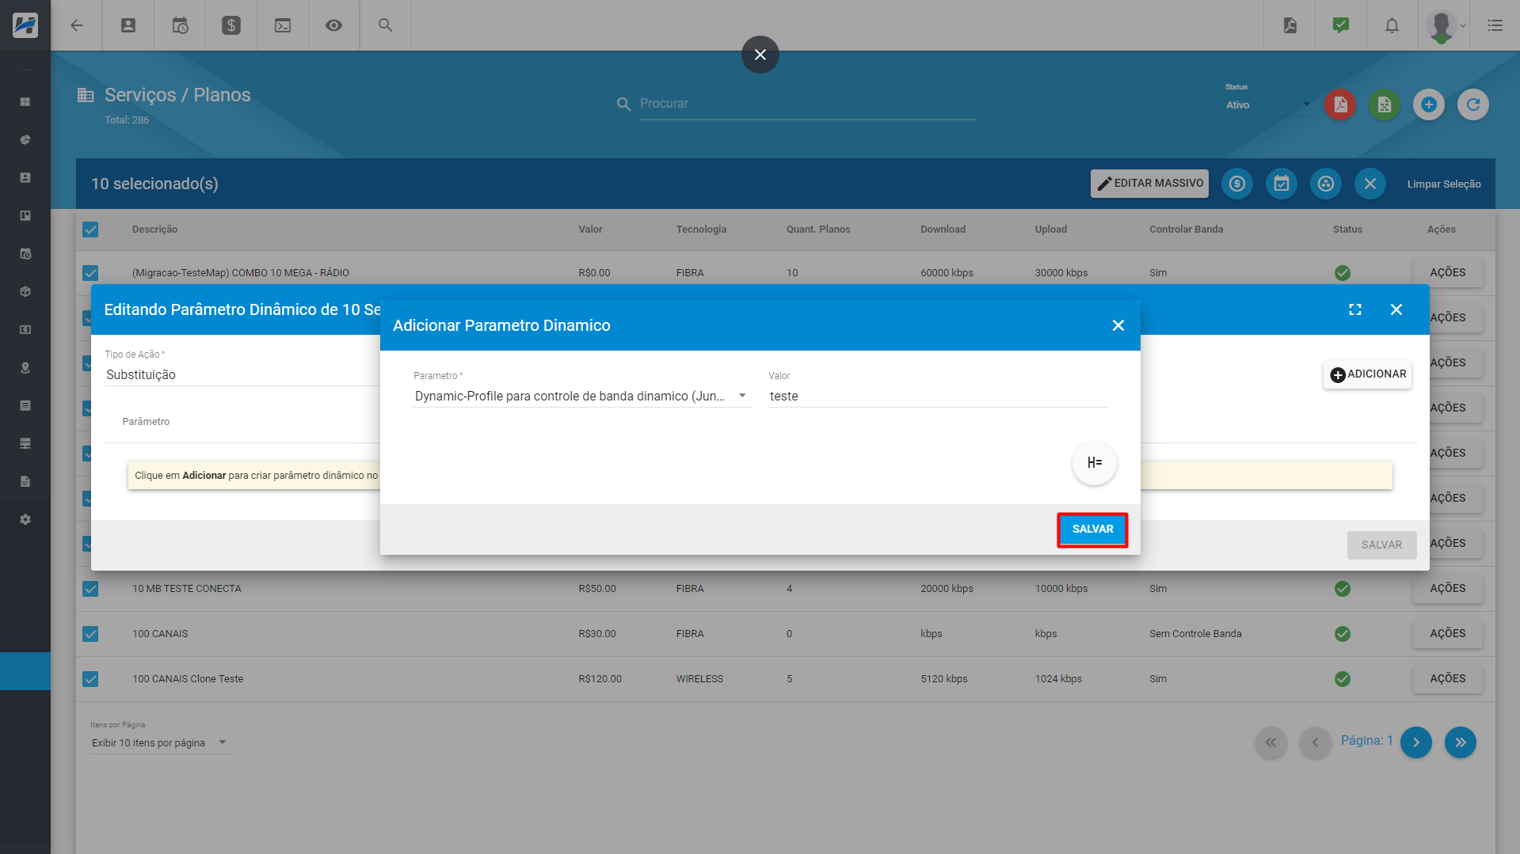Toggle fullscreen of Editando Parâmetro dialog
The width and height of the screenshot is (1520, 854).
pyautogui.click(x=1355, y=309)
